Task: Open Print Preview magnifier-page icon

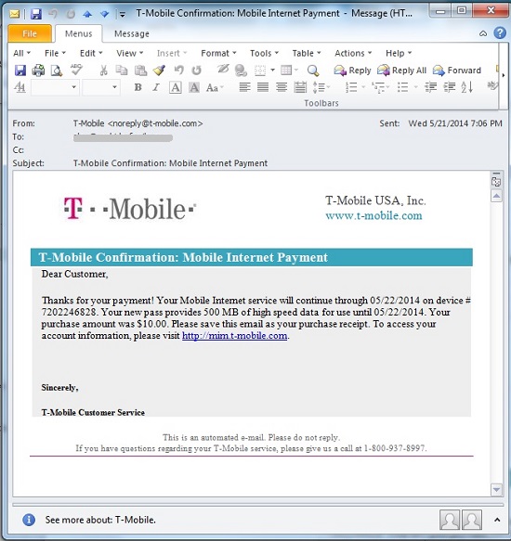Action: [x=57, y=71]
